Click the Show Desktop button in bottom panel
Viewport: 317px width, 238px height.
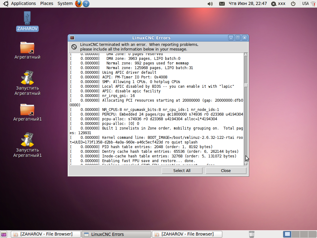[4, 234]
